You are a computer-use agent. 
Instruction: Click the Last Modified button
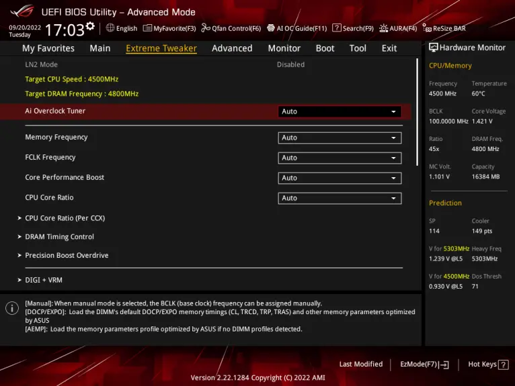pos(360,364)
